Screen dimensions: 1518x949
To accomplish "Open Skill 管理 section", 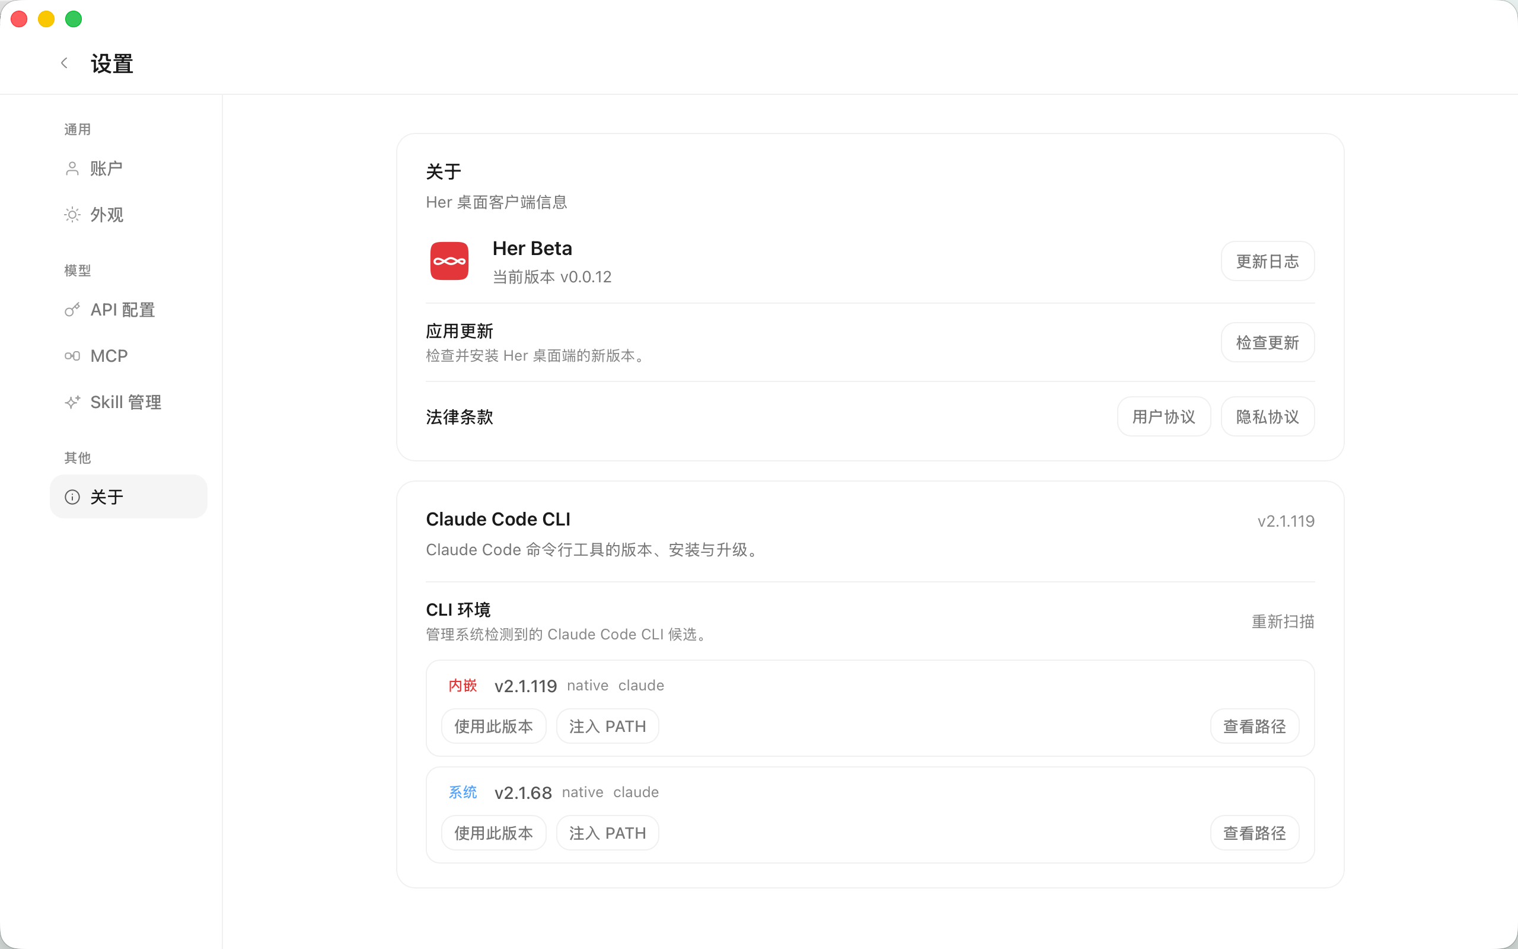I will click(129, 402).
